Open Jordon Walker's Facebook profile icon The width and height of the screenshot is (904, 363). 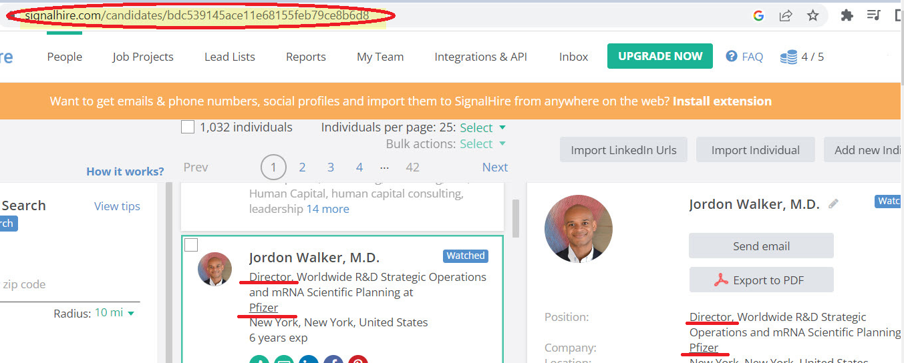[x=333, y=360]
